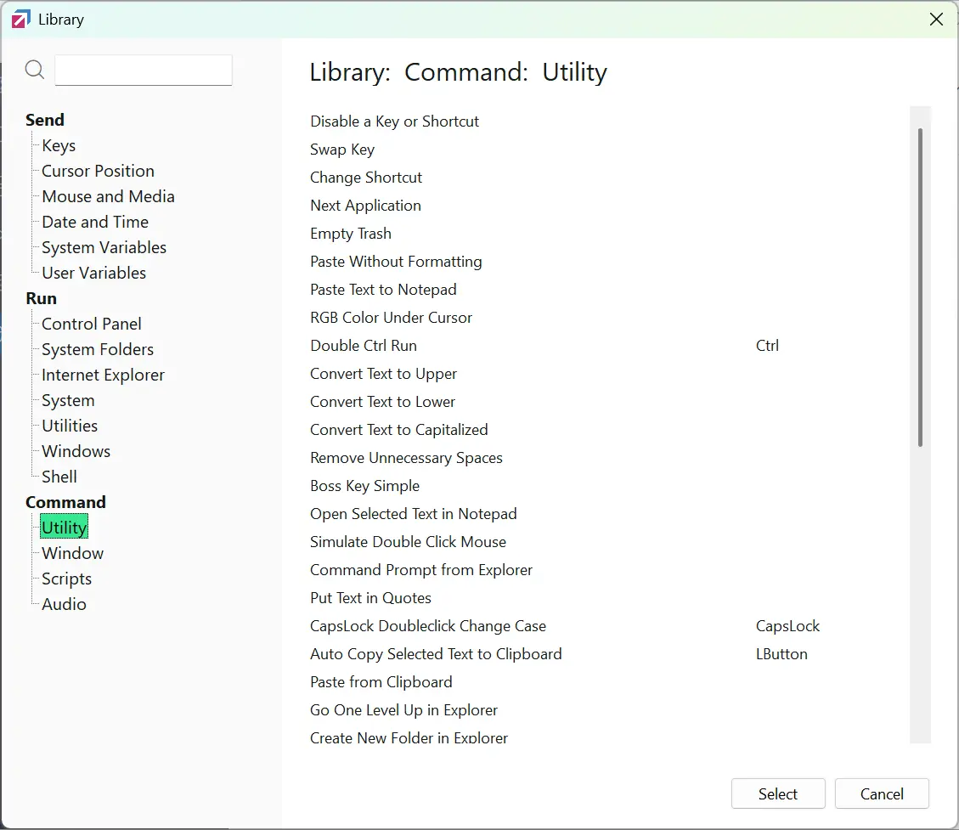Click the Ctrl shortcut label

pos(767,347)
